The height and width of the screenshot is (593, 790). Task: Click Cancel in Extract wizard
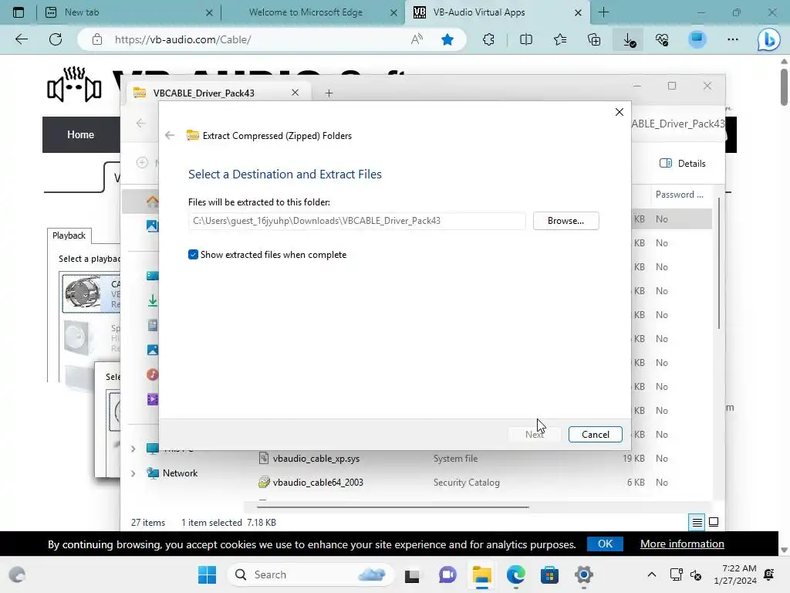pyautogui.click(x=595, y=434)
